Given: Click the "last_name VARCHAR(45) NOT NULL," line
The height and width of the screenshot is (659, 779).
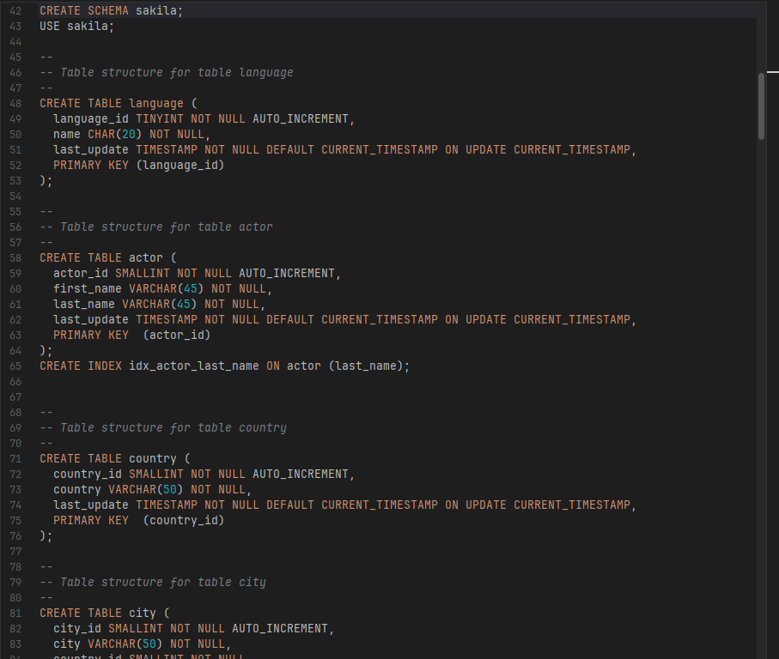Looking at the screenshot, I should [x=160, y=304].
